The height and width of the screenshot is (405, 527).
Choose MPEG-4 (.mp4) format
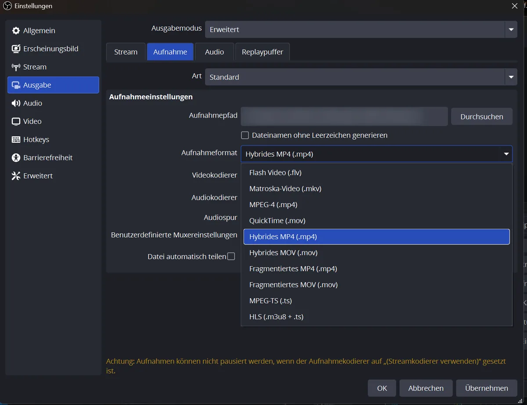coord(376,204)
